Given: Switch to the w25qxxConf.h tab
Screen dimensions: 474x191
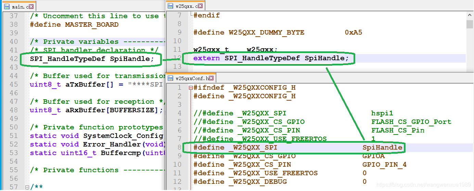Looking at the screenshot, I should [x=191, y=78].
